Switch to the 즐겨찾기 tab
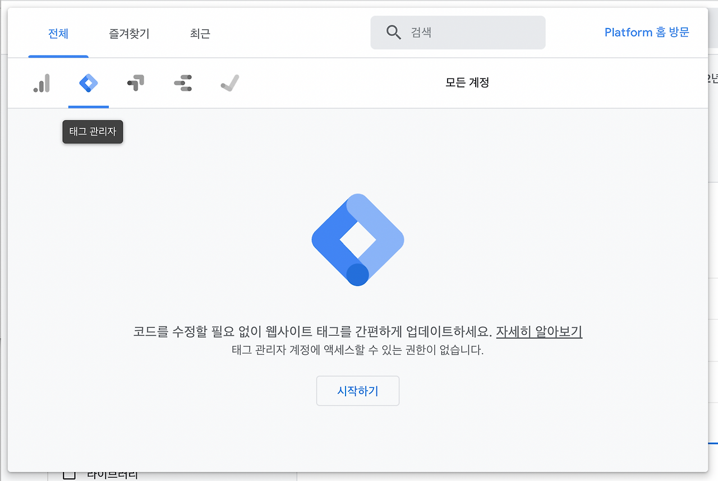Image resolution: width=718 pixels, height=481 pixels. tap(128, 33)
